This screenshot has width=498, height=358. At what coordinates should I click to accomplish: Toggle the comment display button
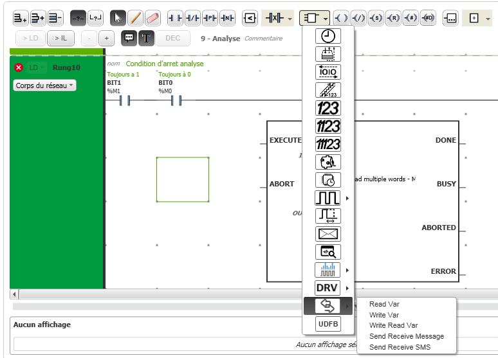coord(129,38)
